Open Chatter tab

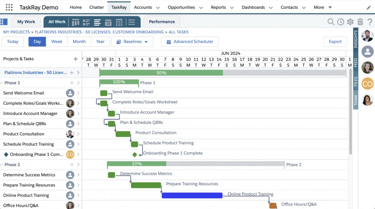tap(97, 7)
